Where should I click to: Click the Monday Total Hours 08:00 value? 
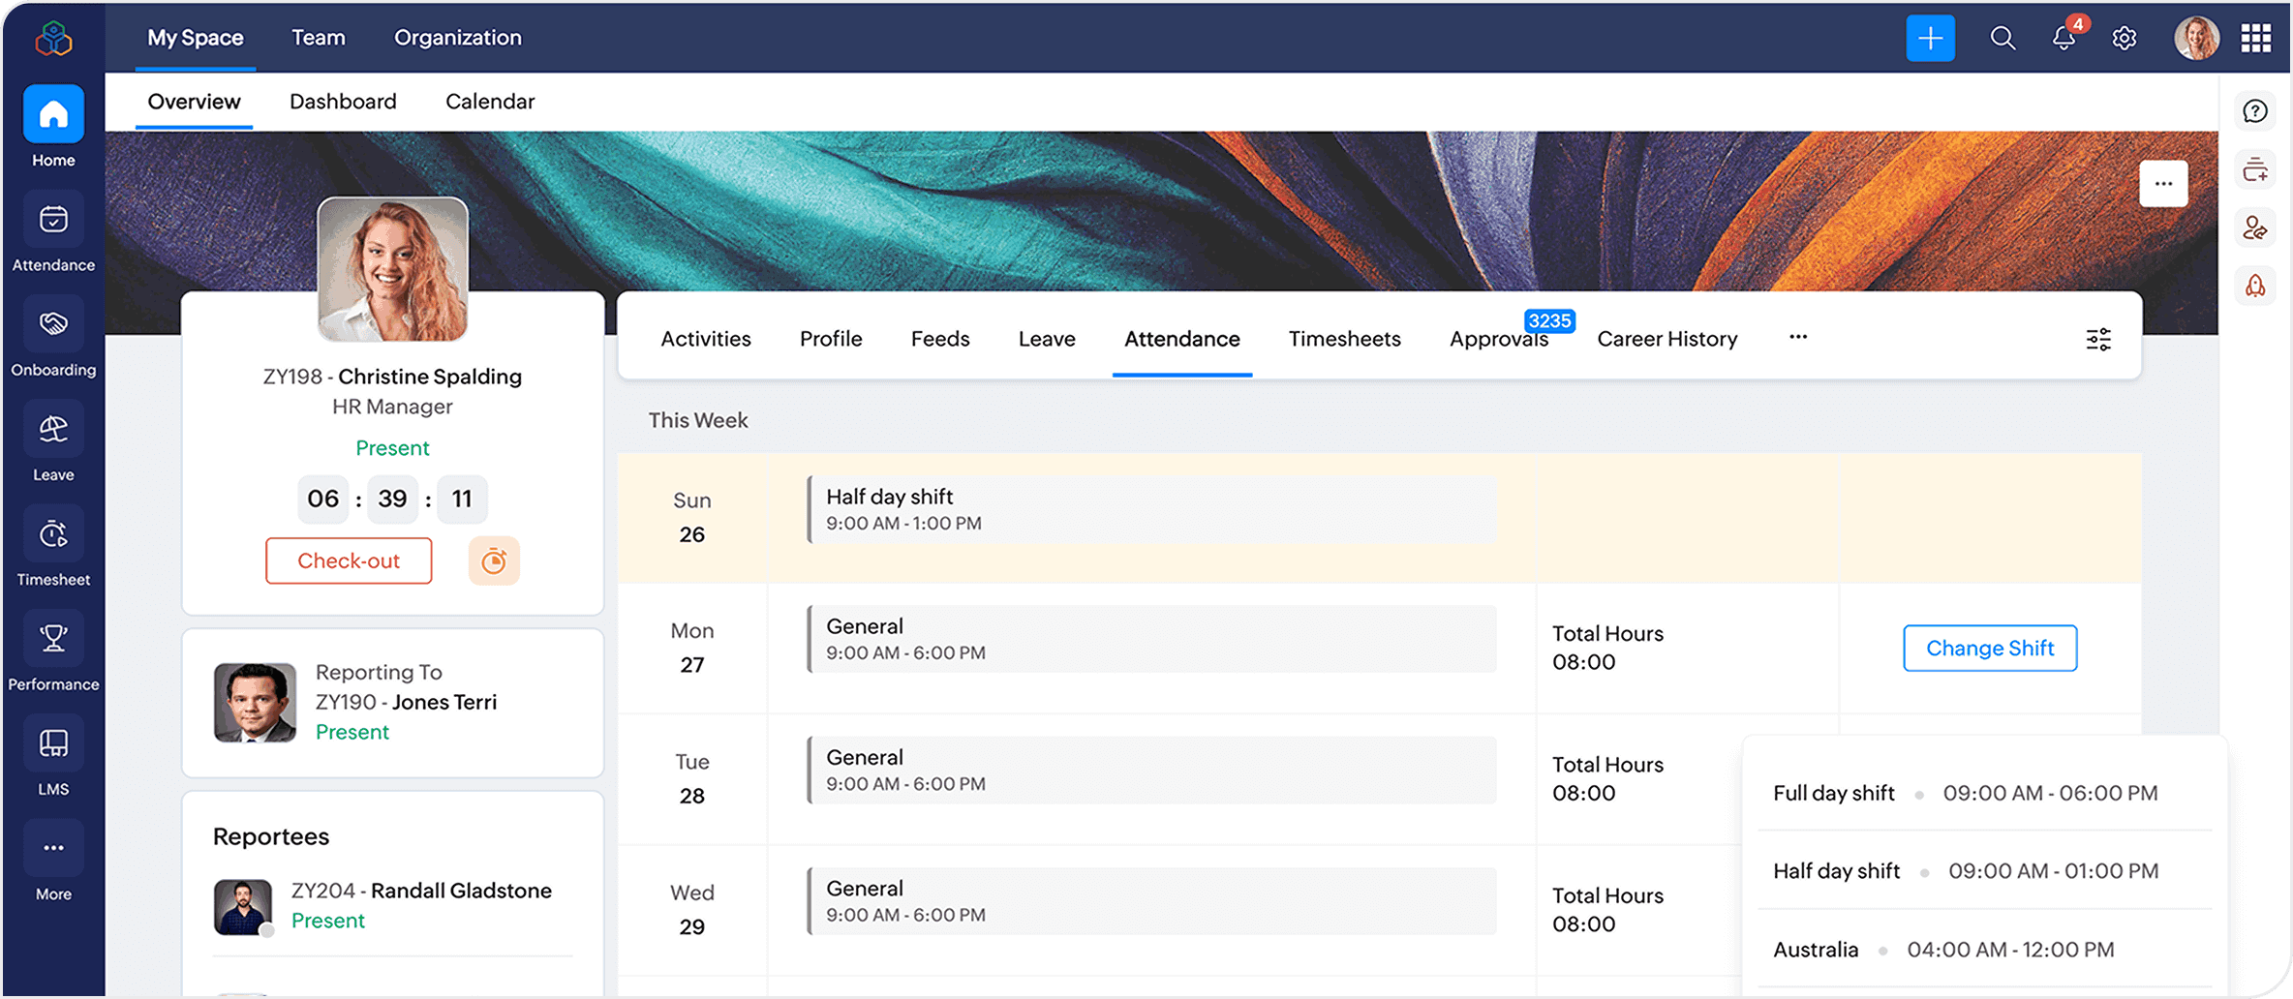tap(1584, 662)
